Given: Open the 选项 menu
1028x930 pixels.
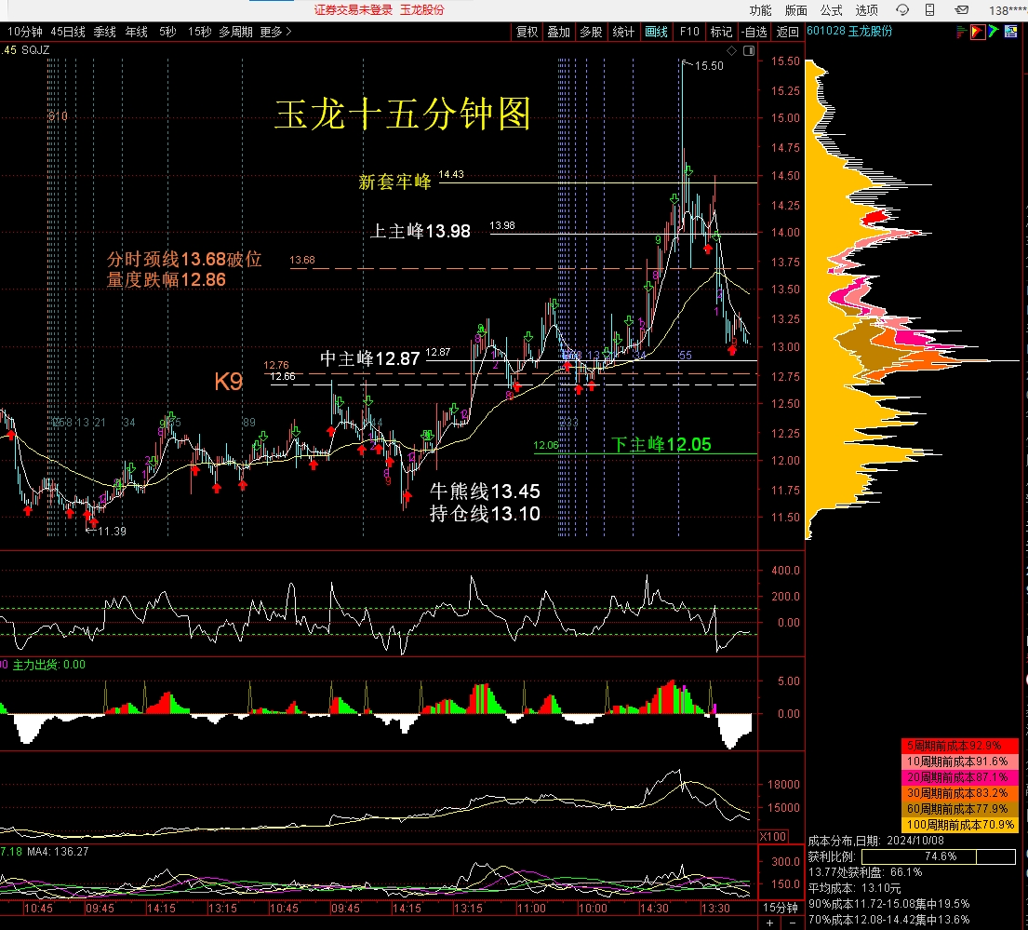Looking at the screenshot, I should click(866, 10).
